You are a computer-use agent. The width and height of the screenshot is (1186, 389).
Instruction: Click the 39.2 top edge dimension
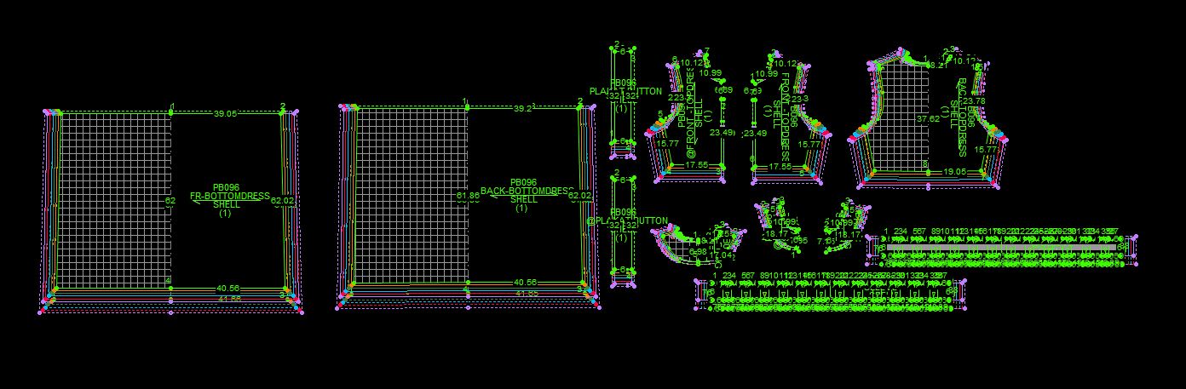[524, 109]
